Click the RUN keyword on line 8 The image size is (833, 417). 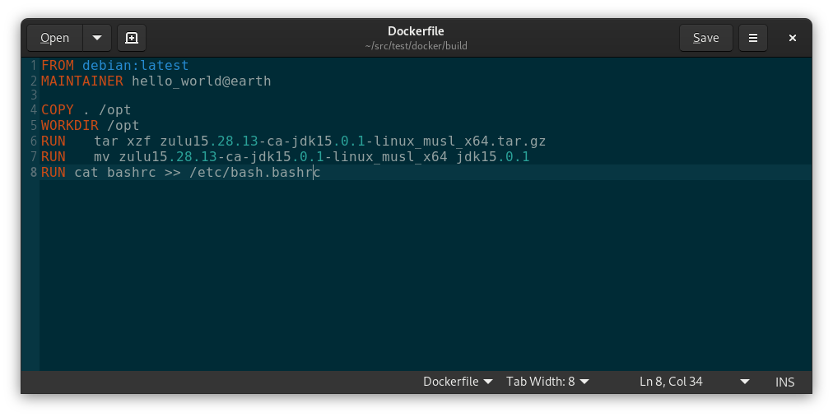54,173
